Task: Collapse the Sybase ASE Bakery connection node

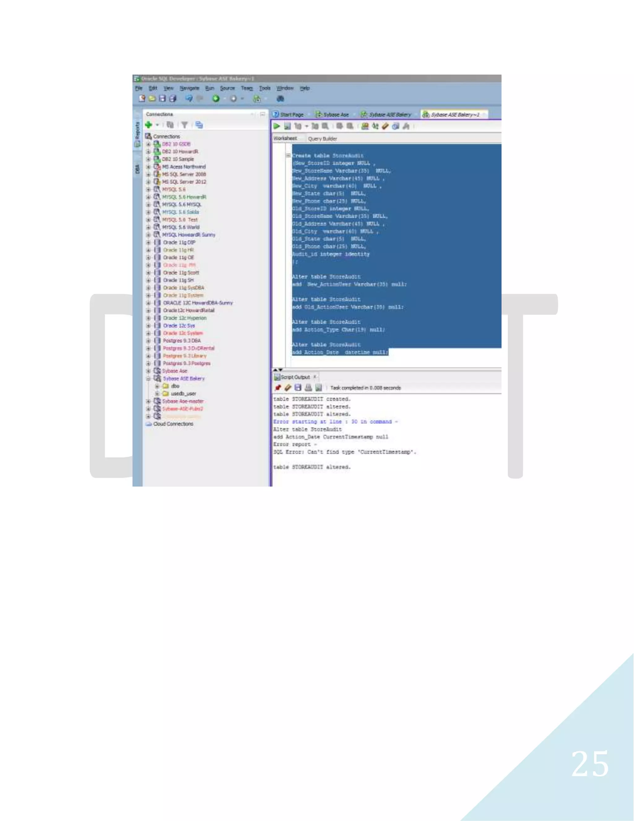Action: pyautogui.click(x=148, y=379)
